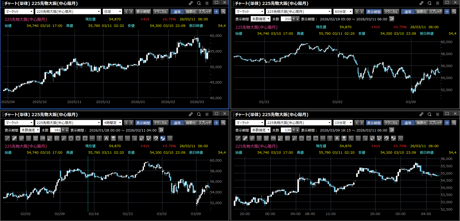Click the Fibonacci arc tool in 4-hour chart
The image size is (460, 221).
point(43,138)
